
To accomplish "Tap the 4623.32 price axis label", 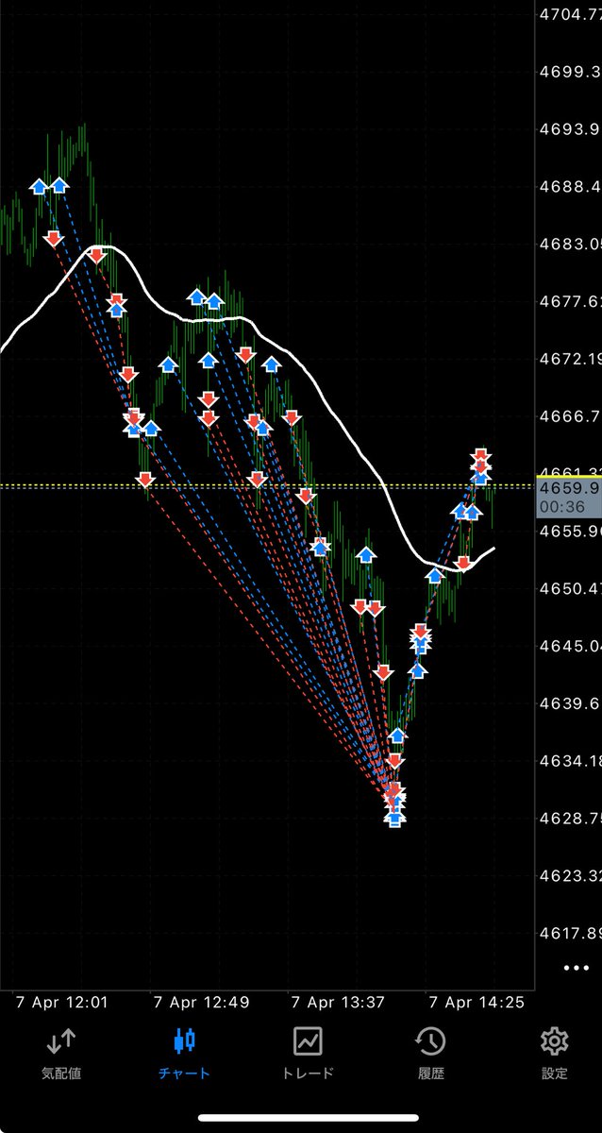I will 569,876.
